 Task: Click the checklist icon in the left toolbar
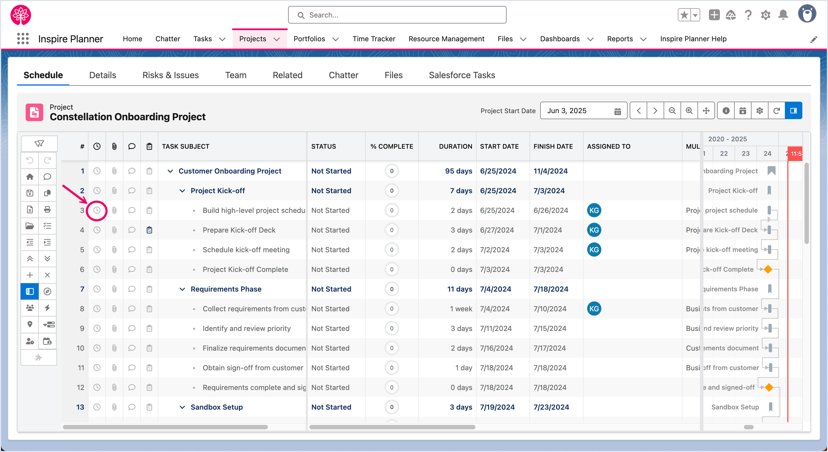pos(47,226)
